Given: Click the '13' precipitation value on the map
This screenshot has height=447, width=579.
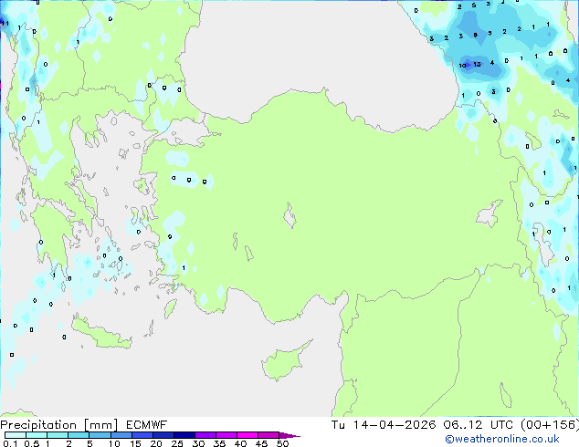Looking at the screenshot, I should click(477, 64).
